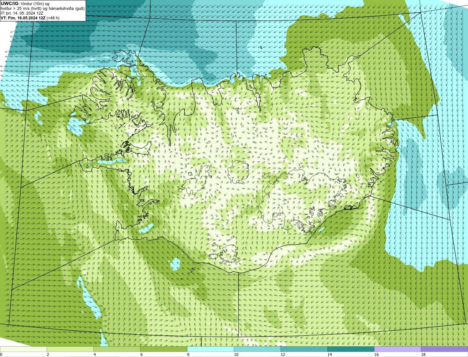Click the legend label '6'
This screenshot has width=468, height=357.
pyautogui.click(x=141, y=354)
